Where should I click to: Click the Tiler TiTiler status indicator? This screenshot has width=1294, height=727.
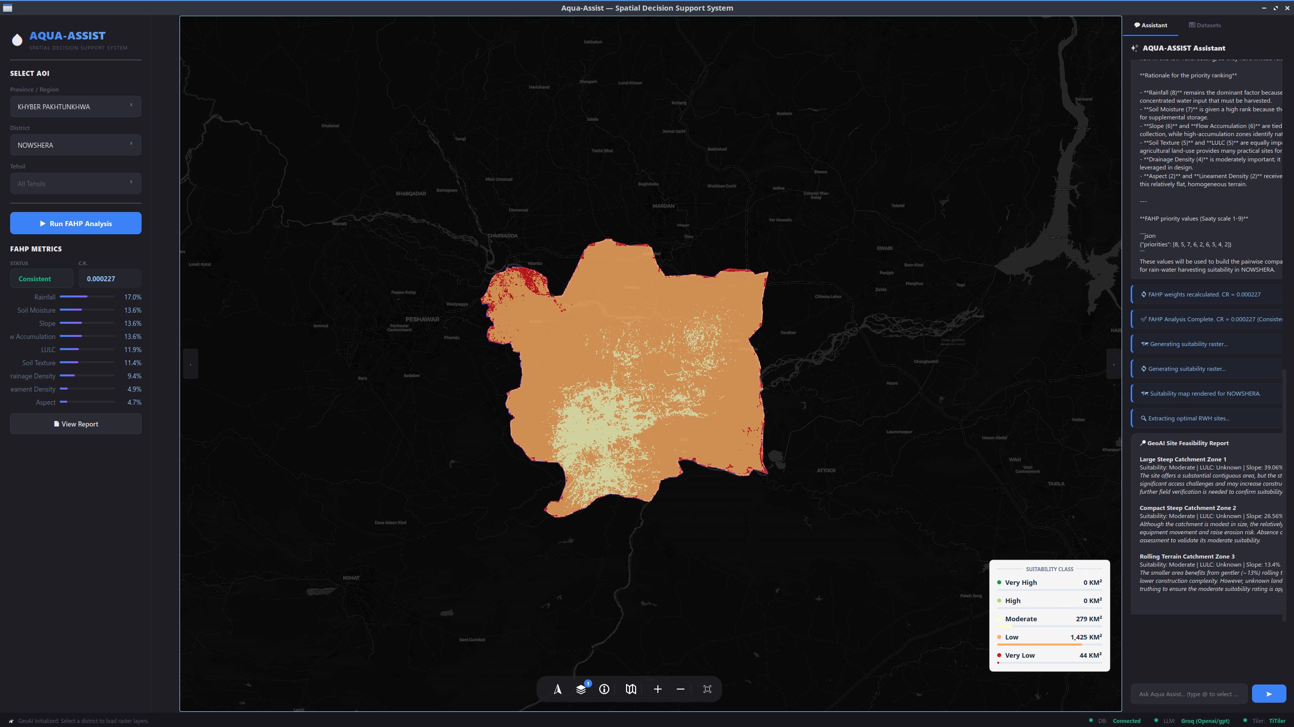1264,721
